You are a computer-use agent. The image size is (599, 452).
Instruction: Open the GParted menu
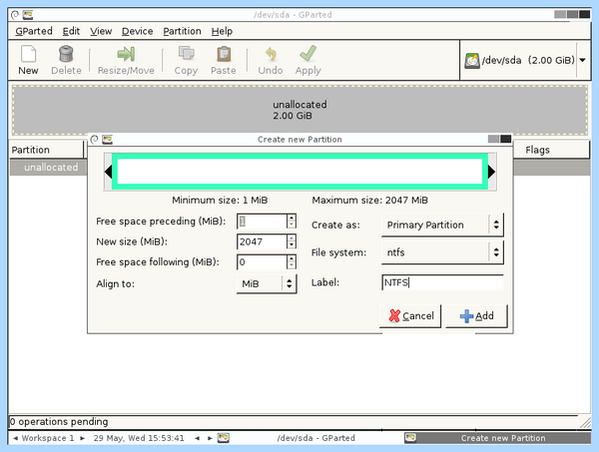34,31
